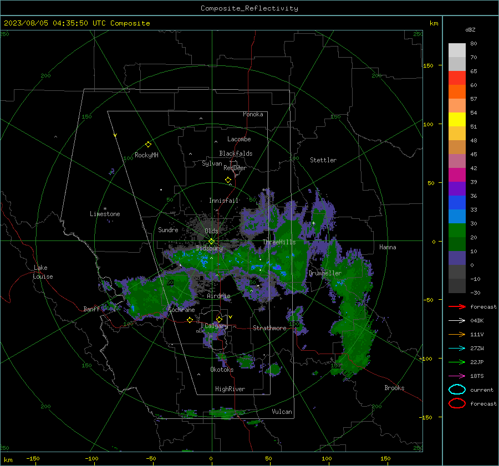Click the cyan current ellipse icon
Image resolution: width=499 pixels, height=466 pixels.
[457, 390]
